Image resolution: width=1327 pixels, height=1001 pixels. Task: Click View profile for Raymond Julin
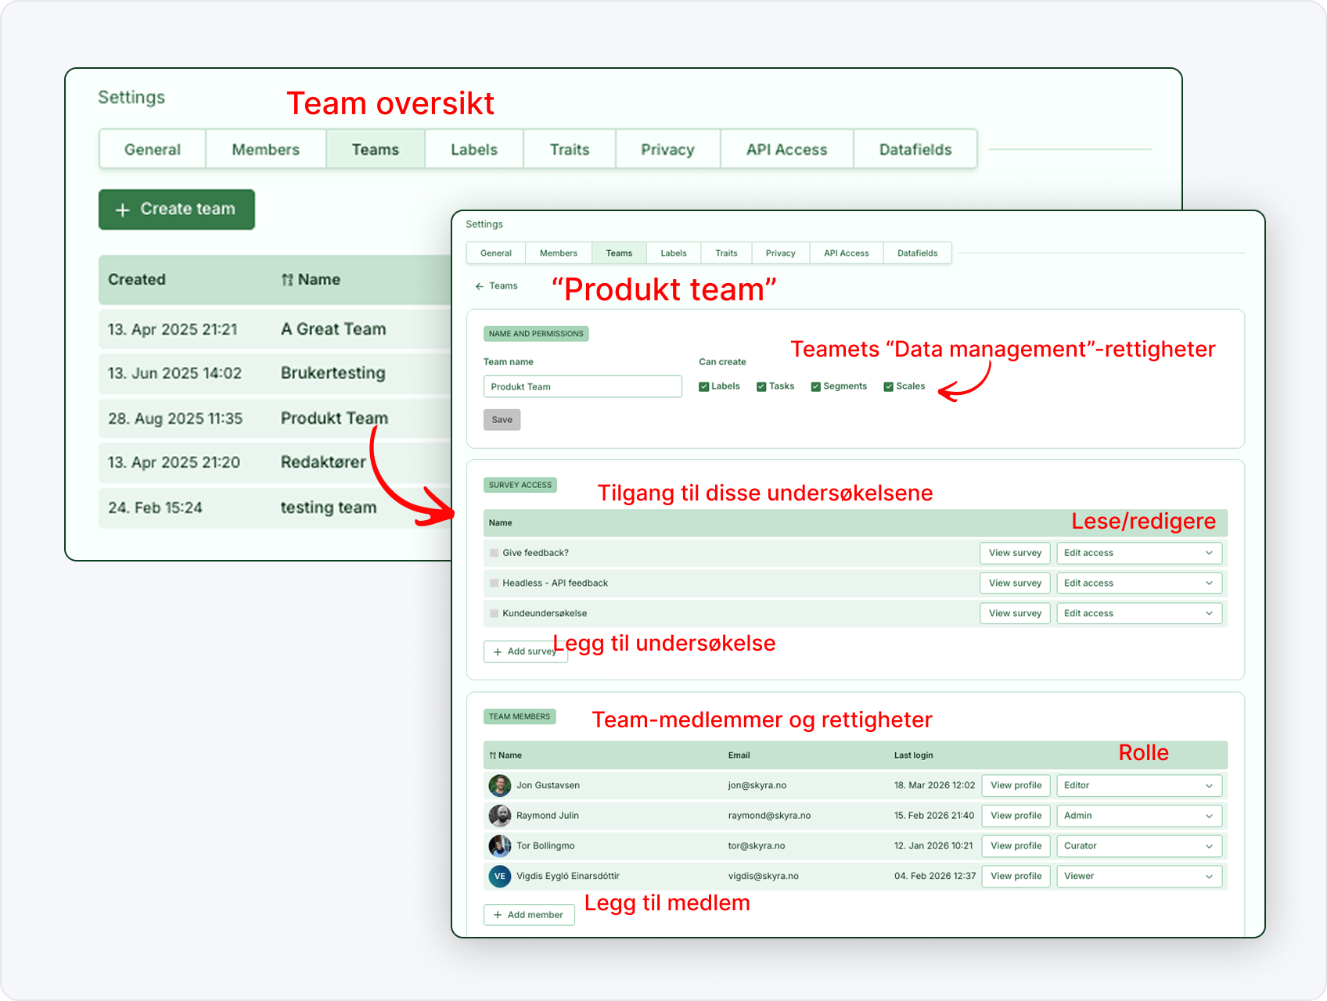[1016, 816]
